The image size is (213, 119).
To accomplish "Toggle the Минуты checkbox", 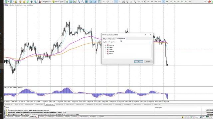I will pos(108,45).
